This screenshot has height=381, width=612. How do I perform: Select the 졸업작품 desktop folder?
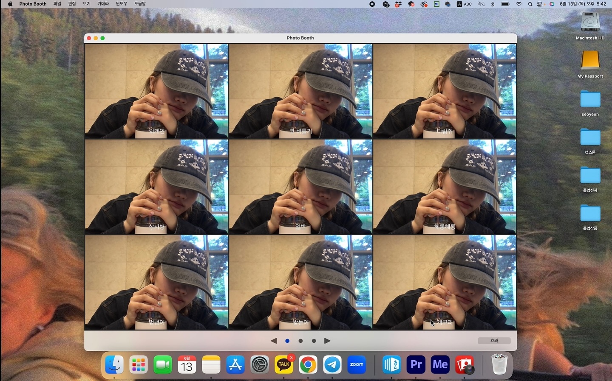pos(590,213)
